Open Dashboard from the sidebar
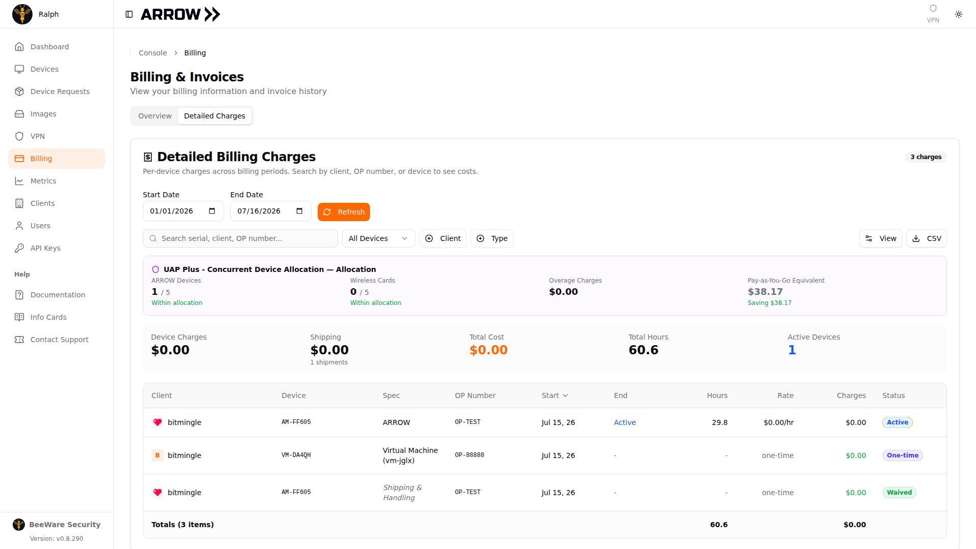The image size is (976, 549). point(56,47)
